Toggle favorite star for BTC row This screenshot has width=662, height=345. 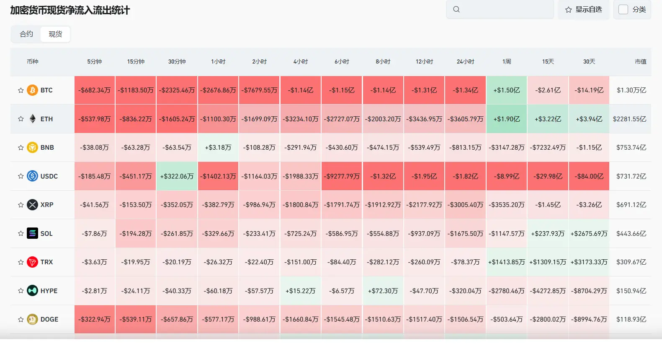click(21, 90)
